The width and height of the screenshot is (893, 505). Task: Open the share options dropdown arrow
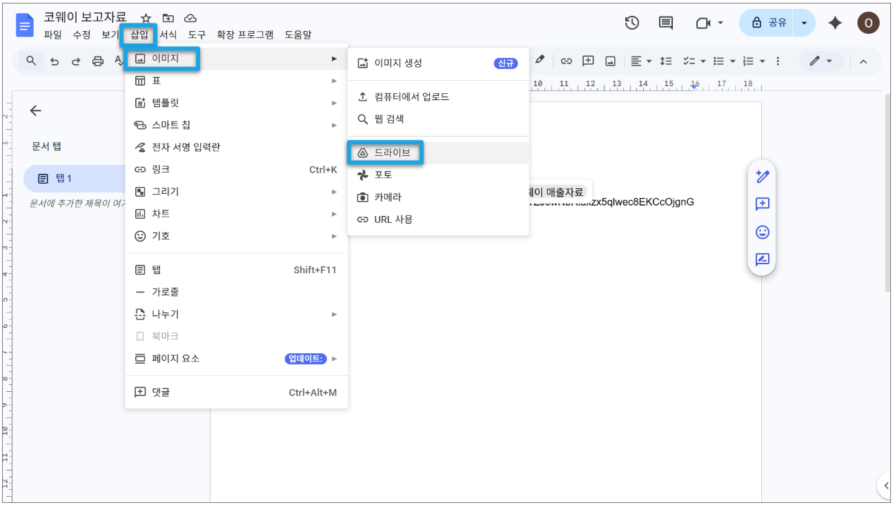pyautogui.click(x=804, y=23)
